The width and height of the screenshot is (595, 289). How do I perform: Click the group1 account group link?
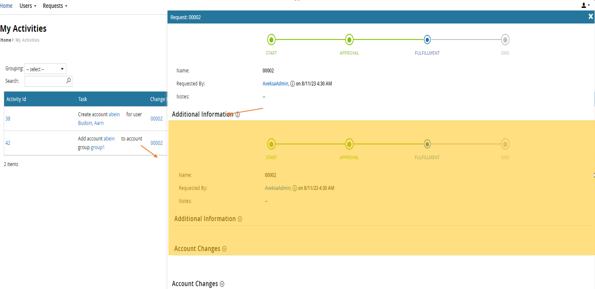coord(98,147)
